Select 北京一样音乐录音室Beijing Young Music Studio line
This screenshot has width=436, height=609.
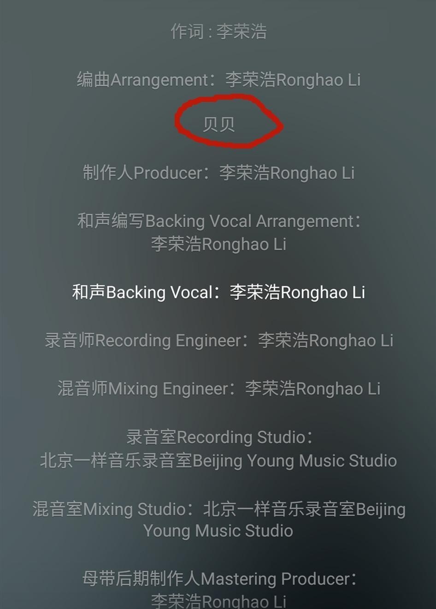[x=218, y=460]
